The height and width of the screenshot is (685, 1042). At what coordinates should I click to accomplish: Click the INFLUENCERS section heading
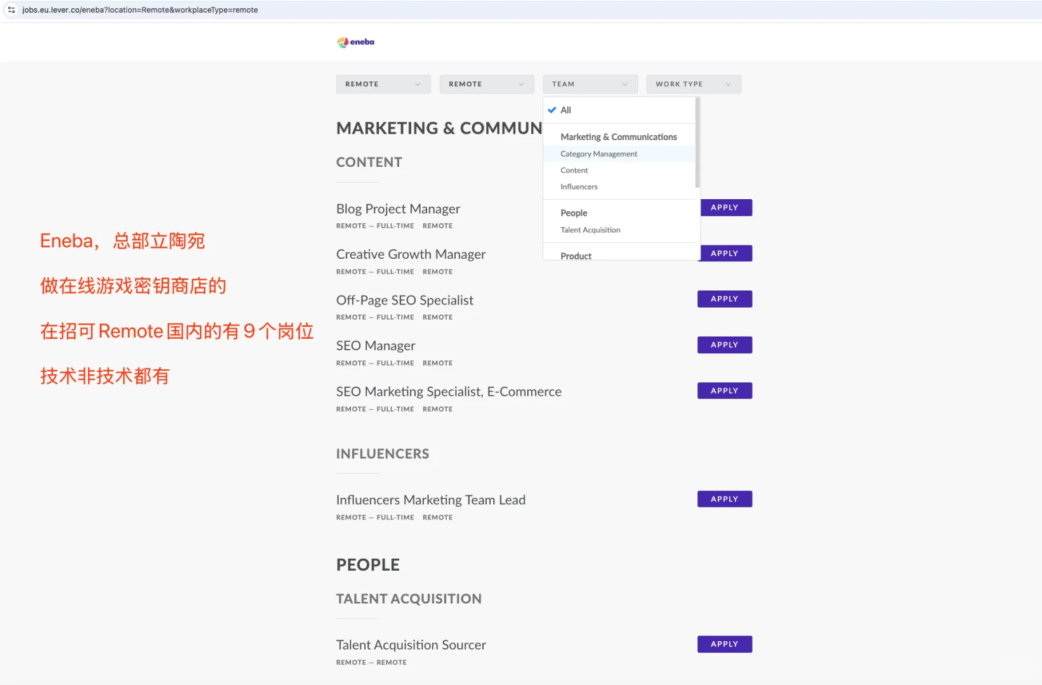coord(383,454)
